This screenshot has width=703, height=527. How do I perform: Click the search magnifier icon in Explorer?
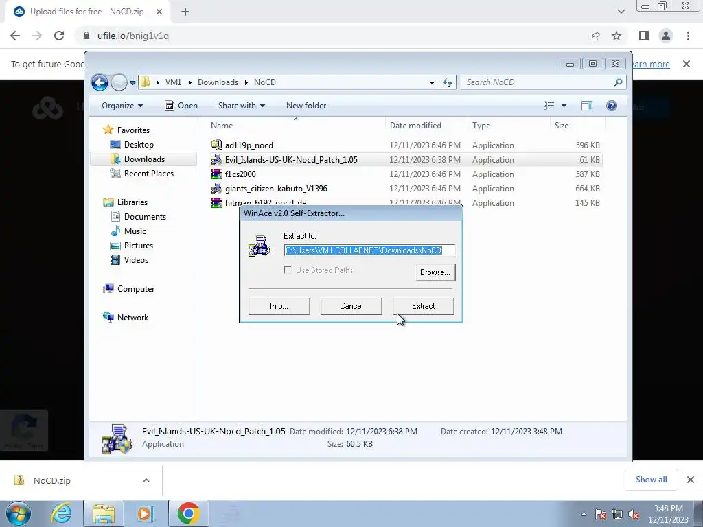(x=619, y=82)
